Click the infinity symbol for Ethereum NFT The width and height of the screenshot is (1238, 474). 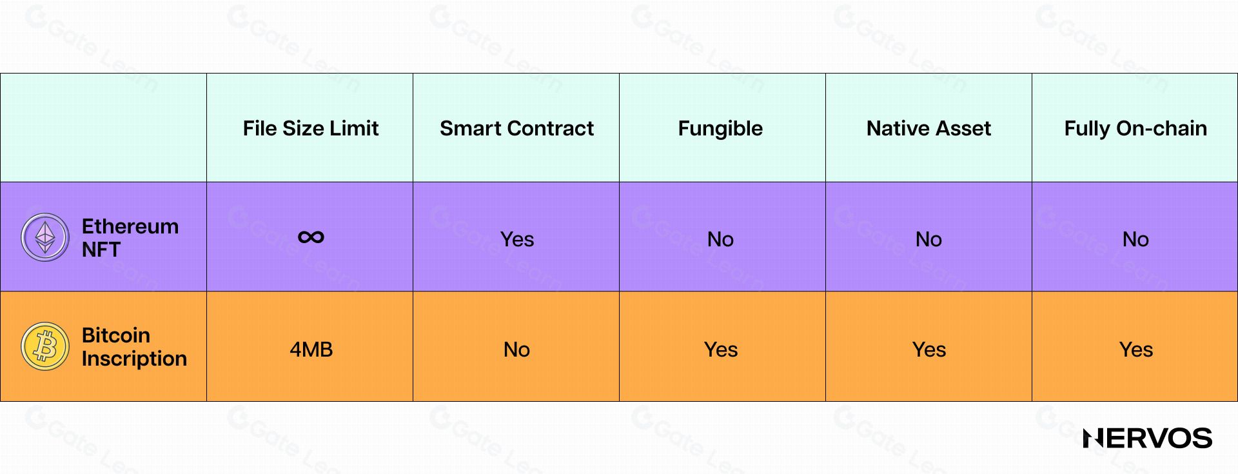coord(311,237)
